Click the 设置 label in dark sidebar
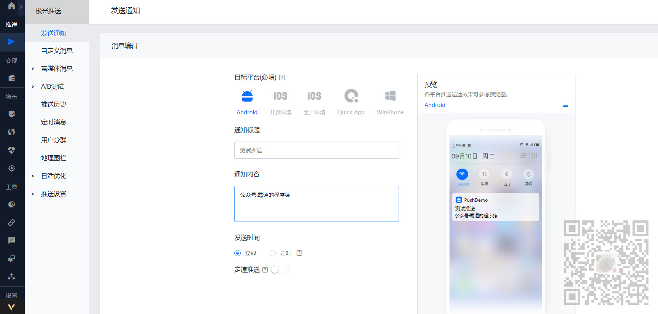Image resolution: width=658 pixels, height=314 pixels. (11, 295)
